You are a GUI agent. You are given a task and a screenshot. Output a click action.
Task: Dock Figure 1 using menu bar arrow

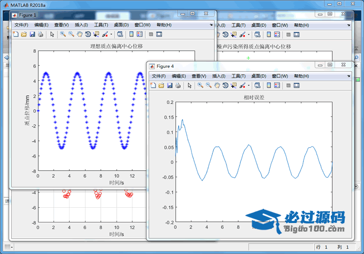click(x=211, y=25)
